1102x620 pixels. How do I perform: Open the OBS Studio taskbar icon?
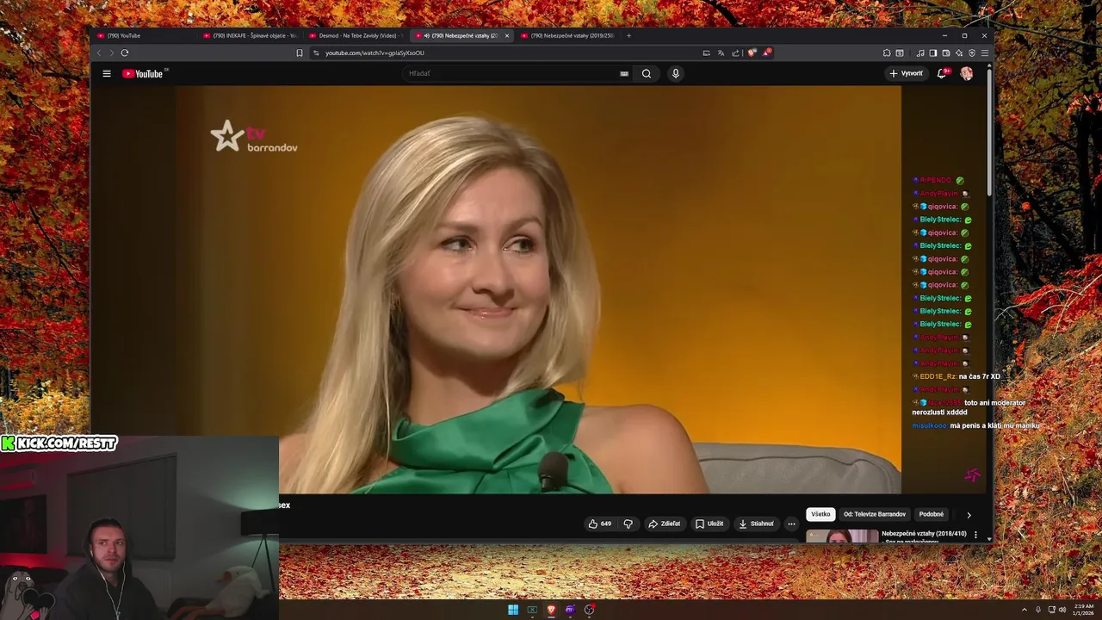[589, 610]
